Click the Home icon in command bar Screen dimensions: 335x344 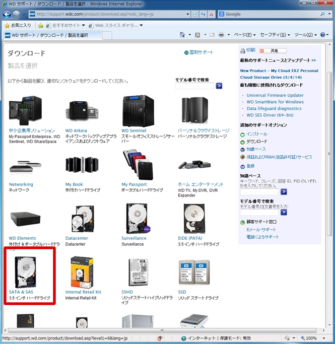[x=182, y=35]
